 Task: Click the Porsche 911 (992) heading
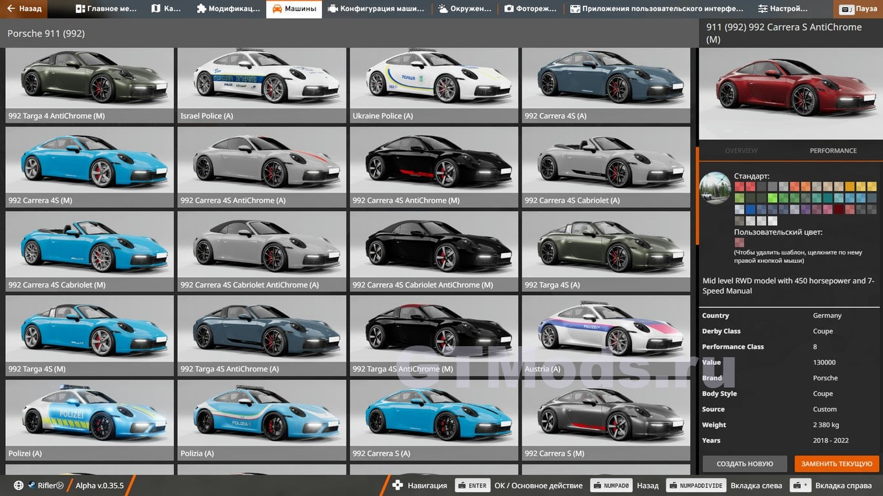[x=46, y=34]
